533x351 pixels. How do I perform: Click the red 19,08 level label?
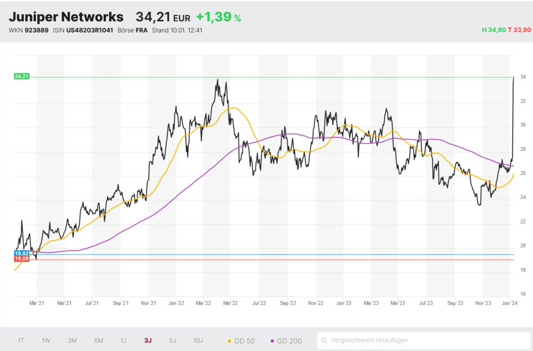21,258
